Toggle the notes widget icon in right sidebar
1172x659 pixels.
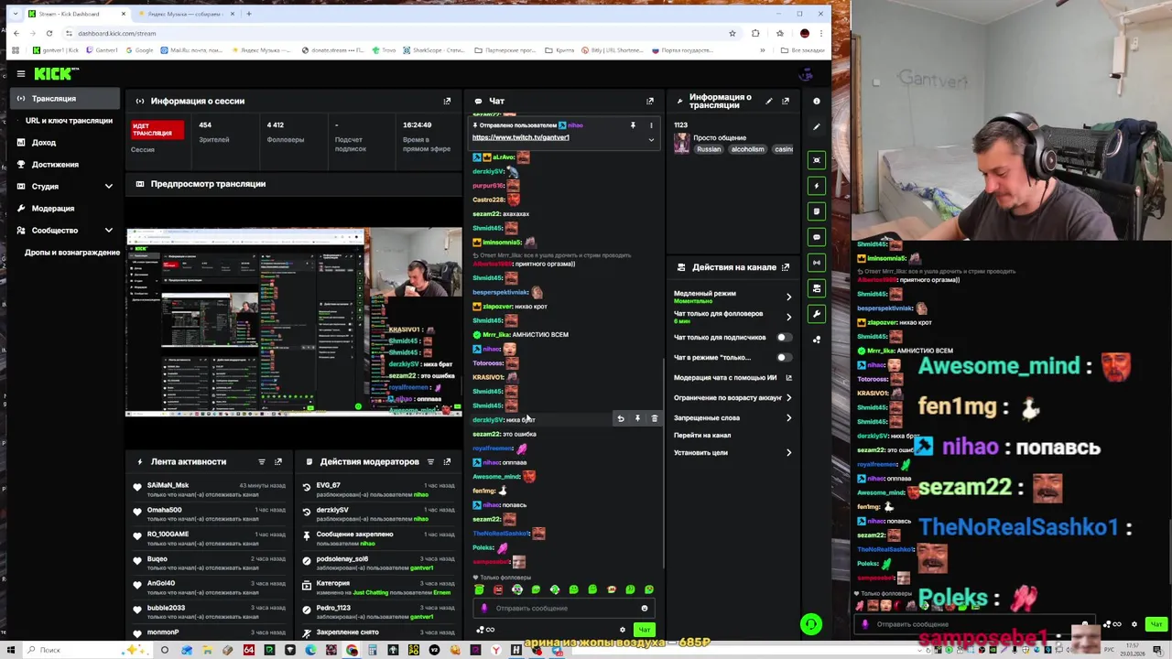pos(817,211)
